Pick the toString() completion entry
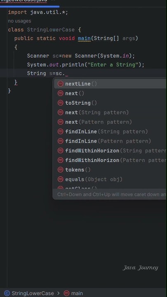The image size is (167, 297). point(110,103)
